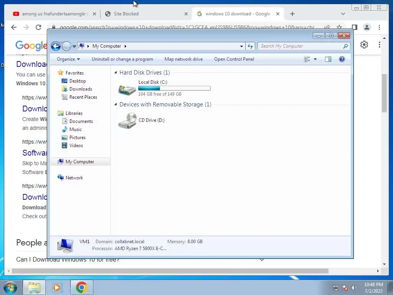Click the refresh button beside address bar
Screen dimensions: 393x295
pos(250,46)
